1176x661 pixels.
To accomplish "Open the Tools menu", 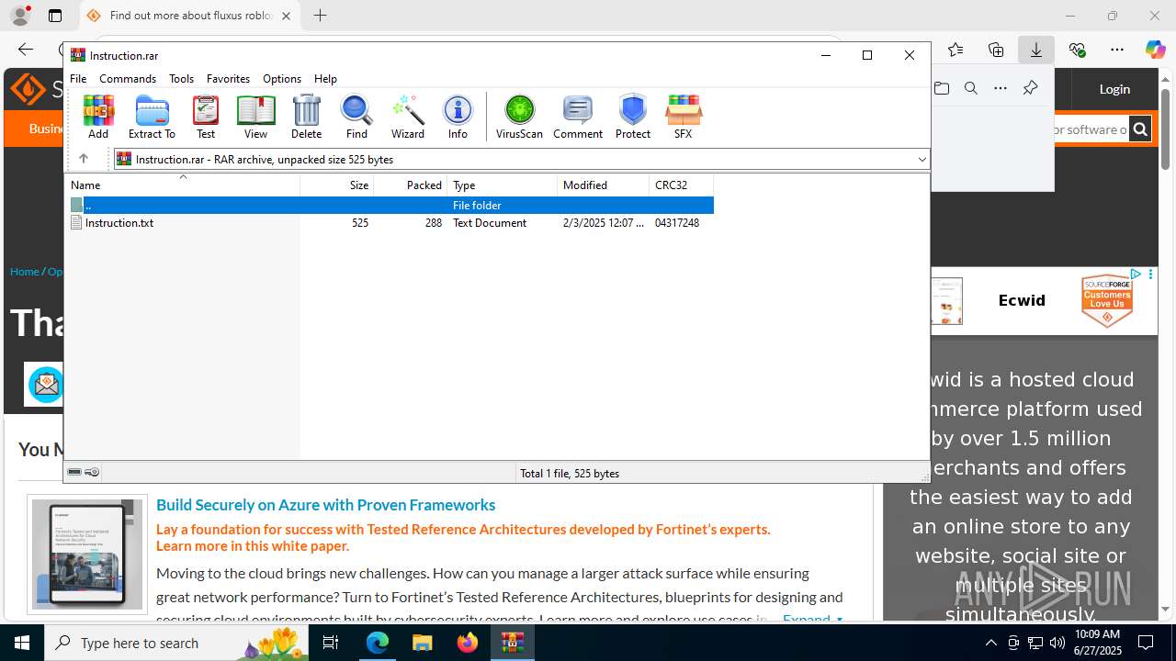I will 181,79.
